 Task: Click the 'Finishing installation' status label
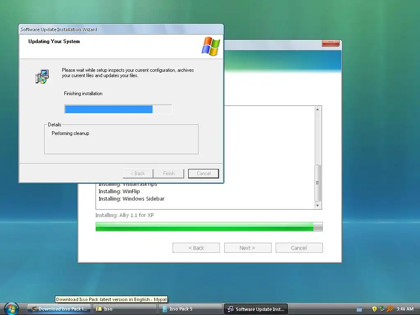point(83,94)
